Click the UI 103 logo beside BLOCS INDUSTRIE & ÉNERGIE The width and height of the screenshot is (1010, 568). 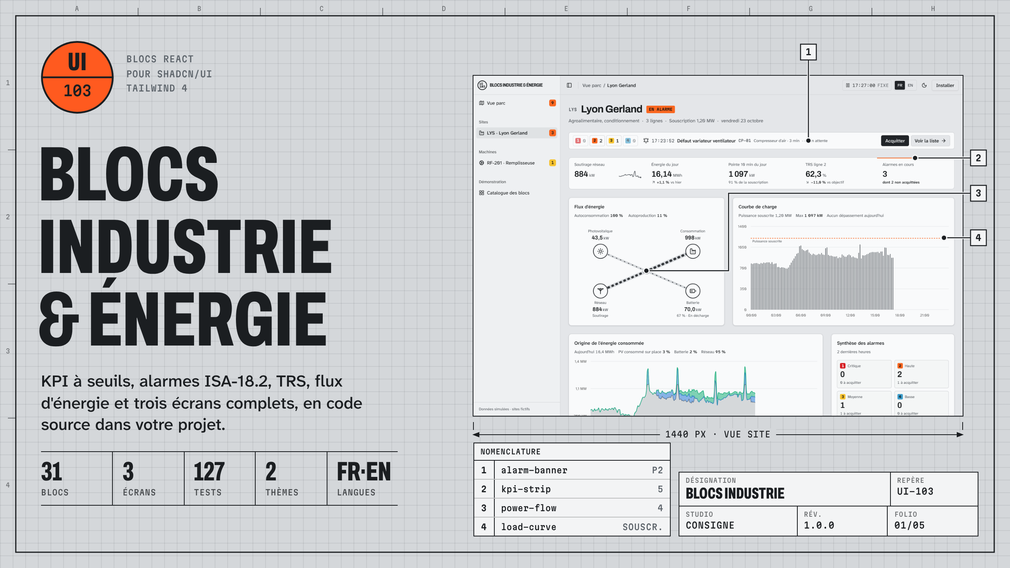(482, 85)
